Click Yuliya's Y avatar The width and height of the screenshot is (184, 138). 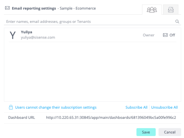coord(13,35)
